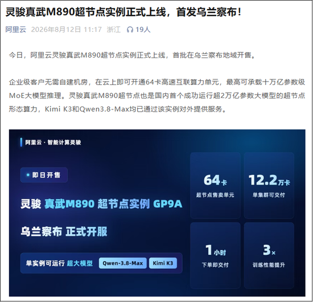This screenshot has height=302, width=313.
Task: Click the 浙江 location label
Action: tap(114, 30)
